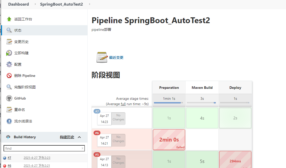
Task: Click the 删除 Pipeline delete icon
Action: (x=9, y=75)
